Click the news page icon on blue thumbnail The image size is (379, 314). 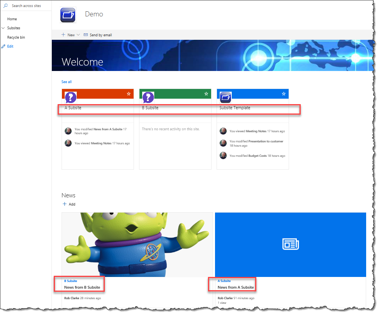(291, 244)
